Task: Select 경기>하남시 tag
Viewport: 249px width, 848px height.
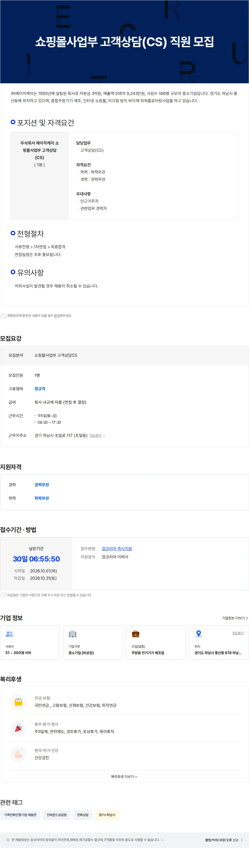Action: pyautogui.click(x=107, y=815)
